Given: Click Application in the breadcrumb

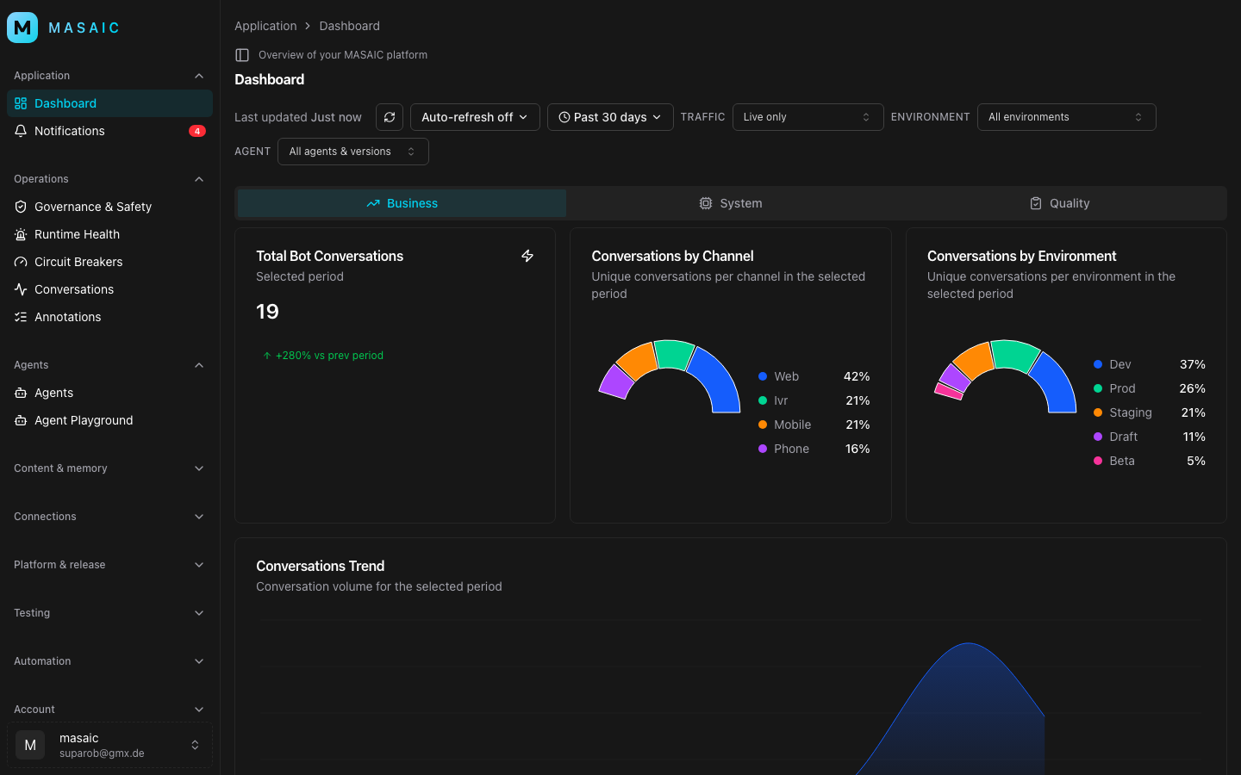Looking at the screenshot, I should click(265, 26).
